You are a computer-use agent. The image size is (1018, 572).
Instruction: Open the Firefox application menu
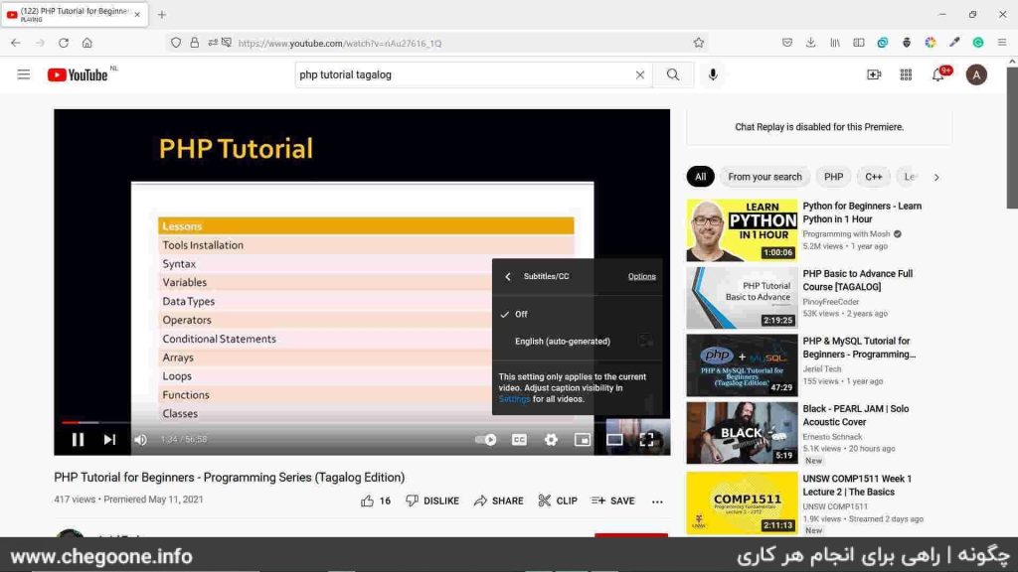1002,43
